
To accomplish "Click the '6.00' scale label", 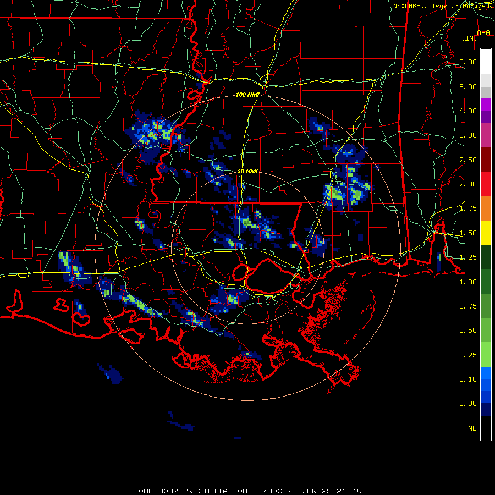I will pyautogui.click(x=468, y=86).
